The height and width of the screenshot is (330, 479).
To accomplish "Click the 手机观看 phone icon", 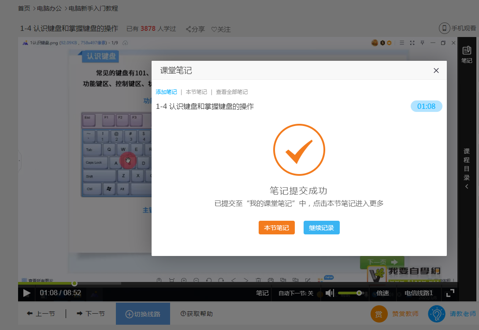I will 444,29.
